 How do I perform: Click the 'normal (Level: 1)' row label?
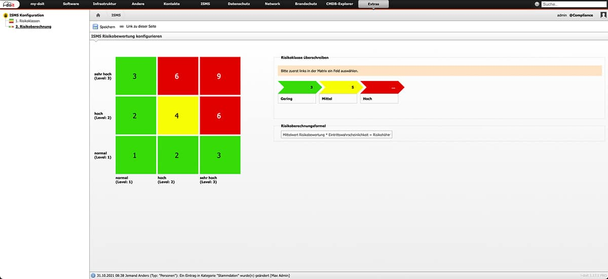click(x=103, y=155)
